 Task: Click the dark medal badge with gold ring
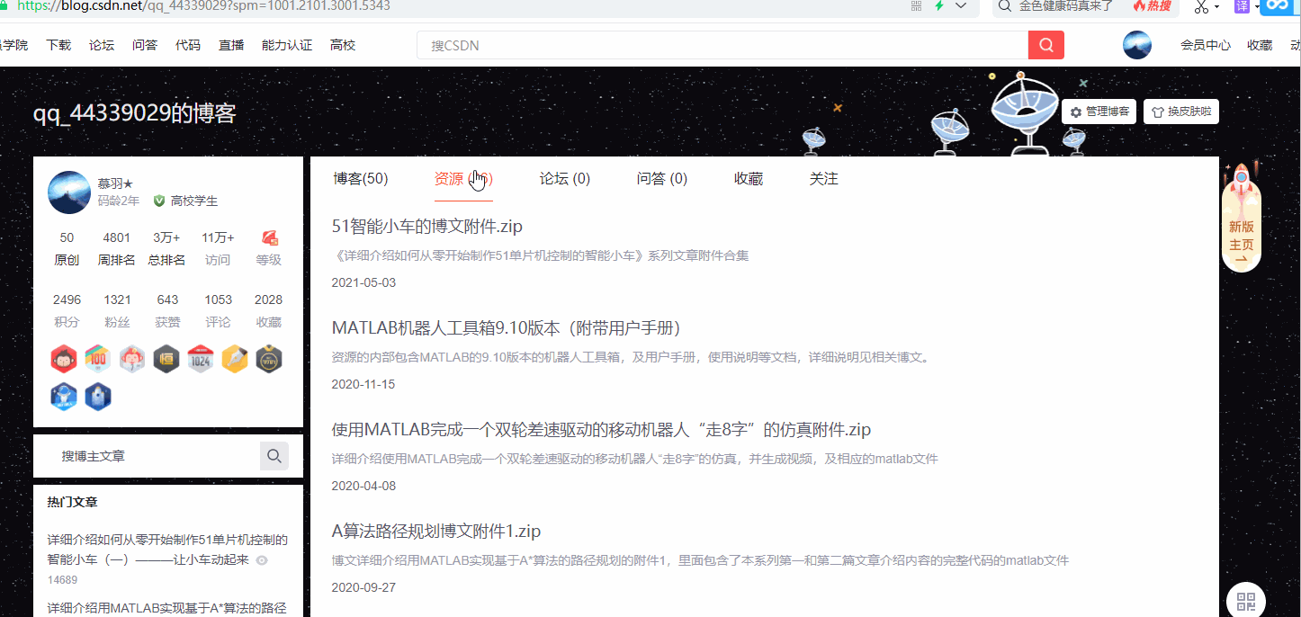coord(269,360)
